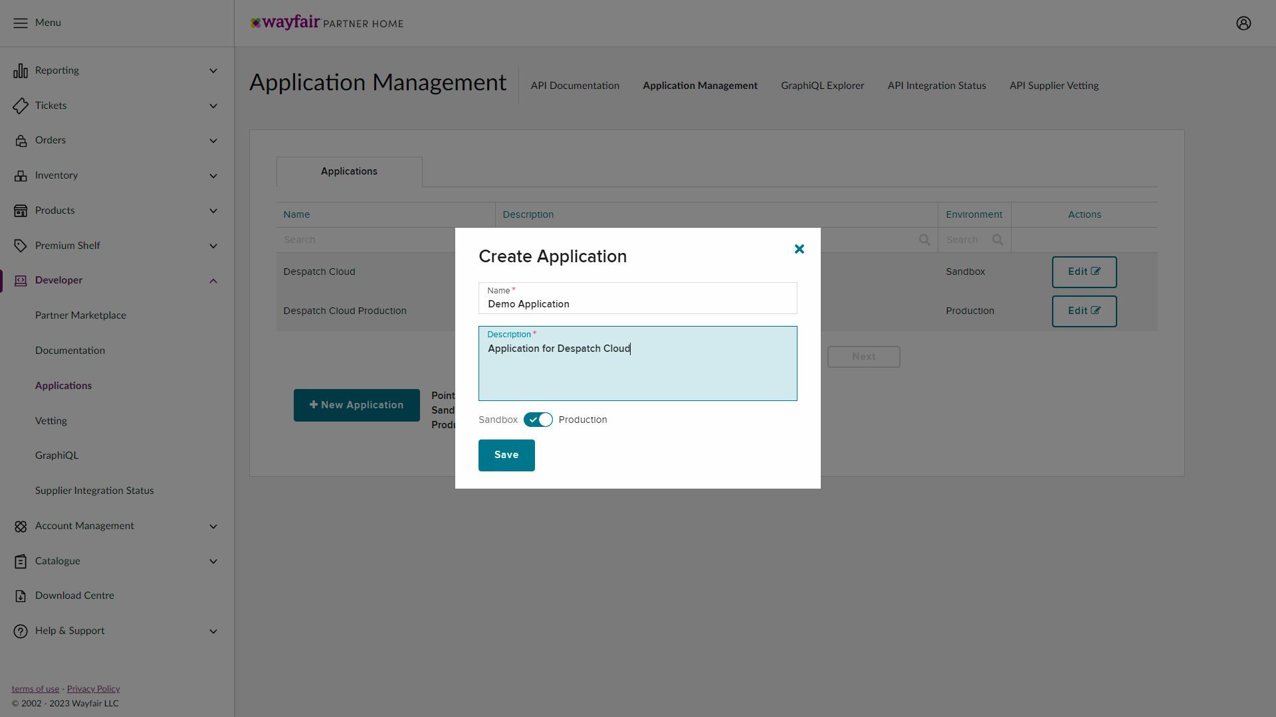
Task: Edit the Sandbox environment application
Action: (x=1084, y=272)
